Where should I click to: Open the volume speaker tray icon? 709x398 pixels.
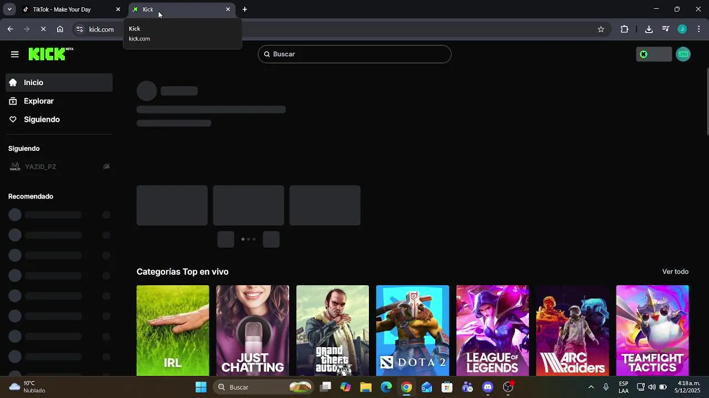652,387
